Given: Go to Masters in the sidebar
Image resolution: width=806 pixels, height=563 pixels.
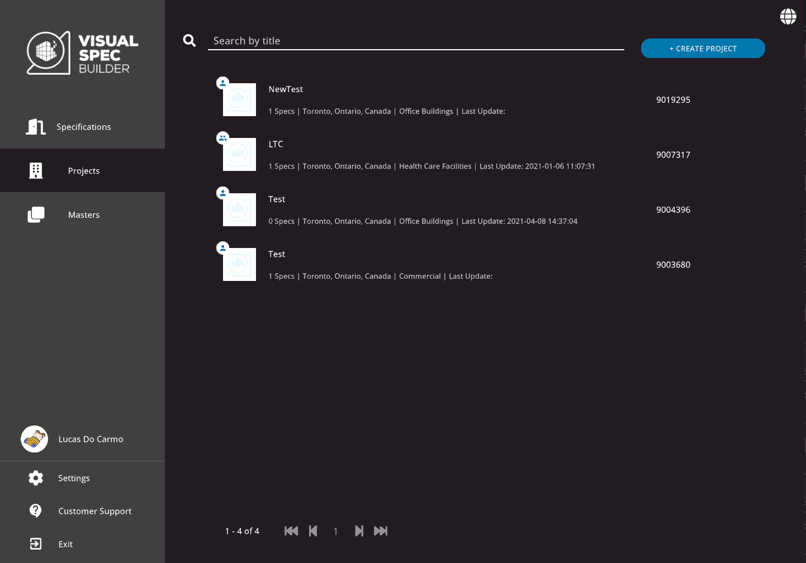Looking at the screenshot, I should click(83, 215).
